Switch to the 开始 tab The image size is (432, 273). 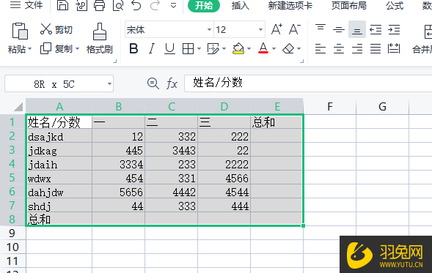[x=204, y=6]
